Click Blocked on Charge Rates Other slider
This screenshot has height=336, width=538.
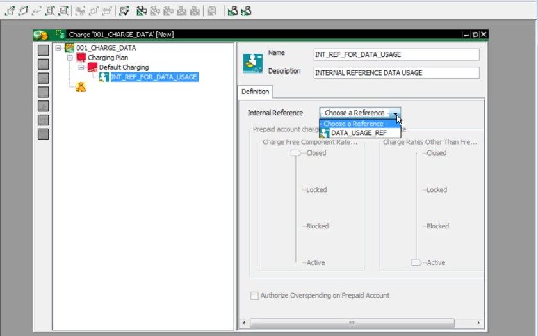point(437,227)
